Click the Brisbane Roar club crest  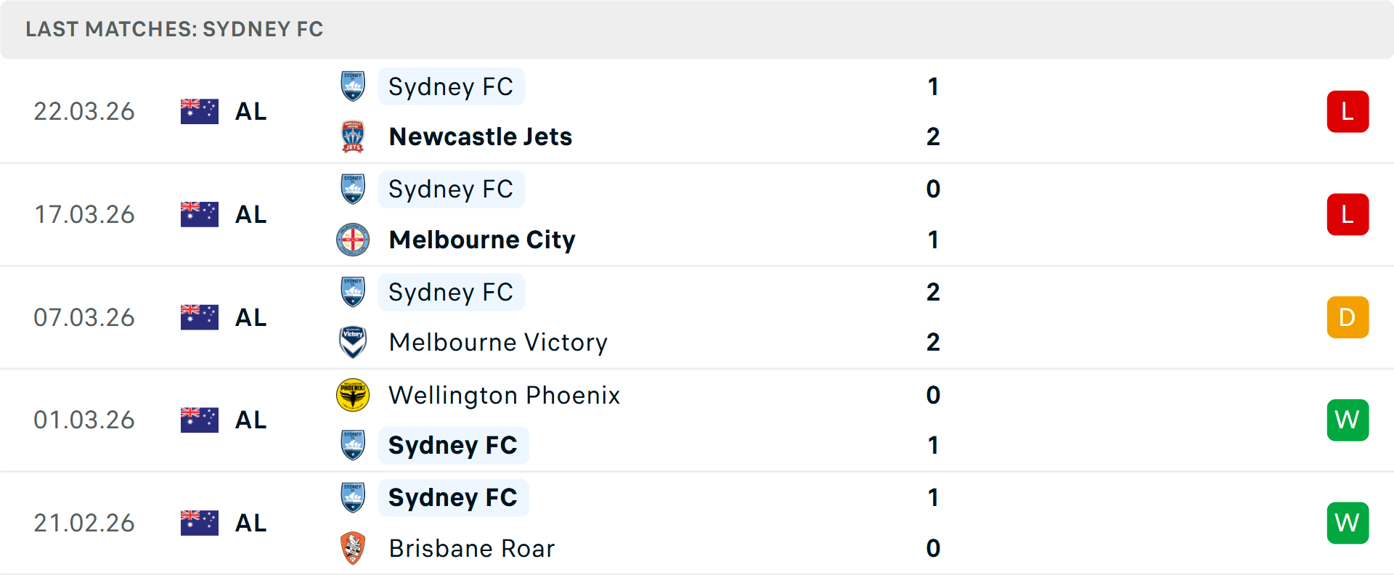click(353, 548)
